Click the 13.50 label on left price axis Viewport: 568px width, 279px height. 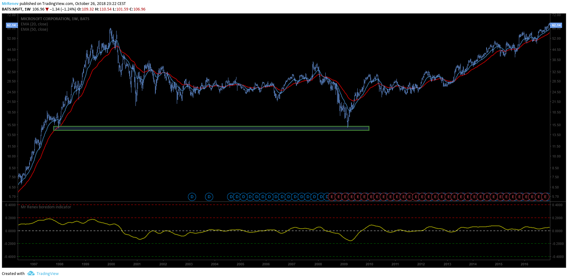click(11, 135)
